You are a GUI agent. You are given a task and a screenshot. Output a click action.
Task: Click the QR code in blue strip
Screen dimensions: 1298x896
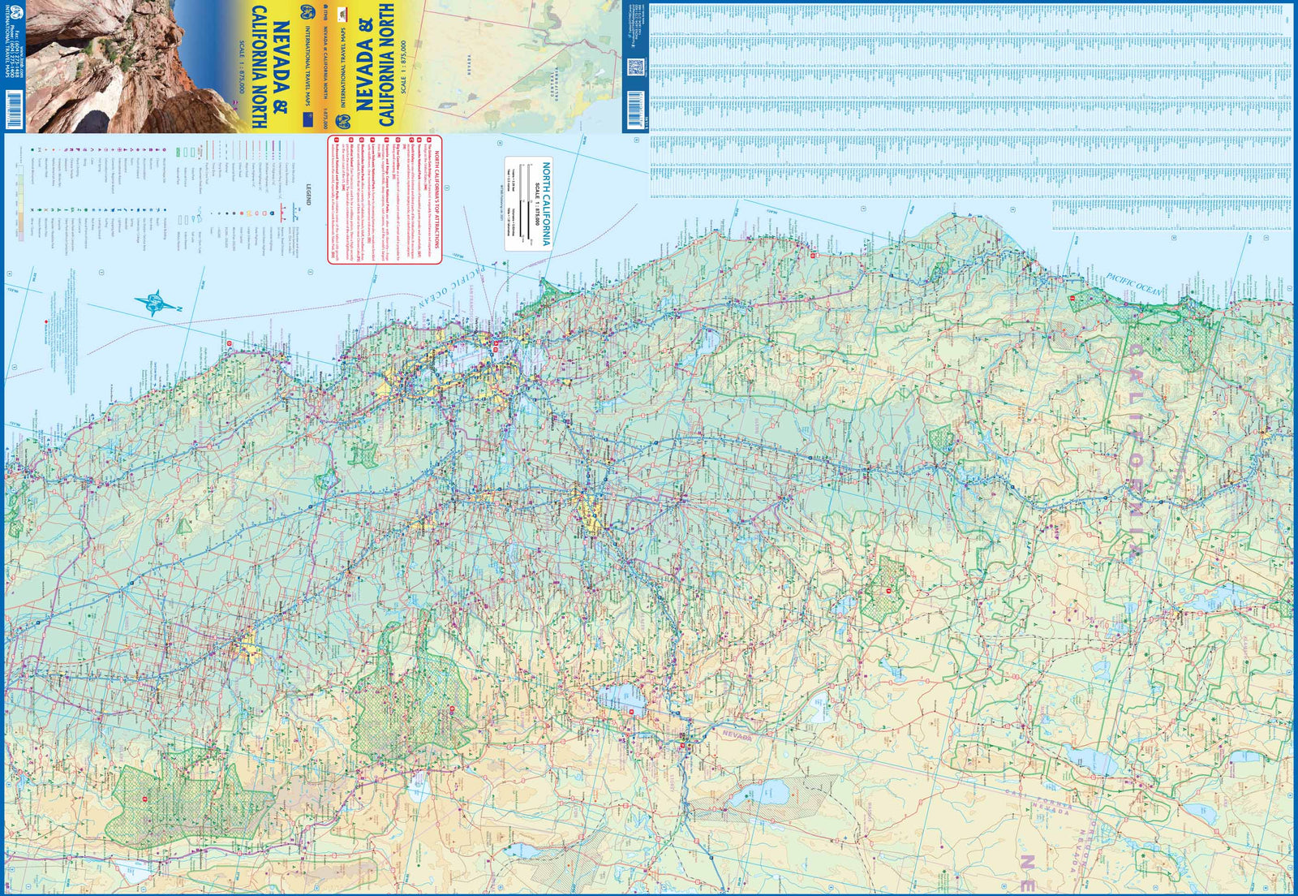pyautogui.click(x=635, y=67)
